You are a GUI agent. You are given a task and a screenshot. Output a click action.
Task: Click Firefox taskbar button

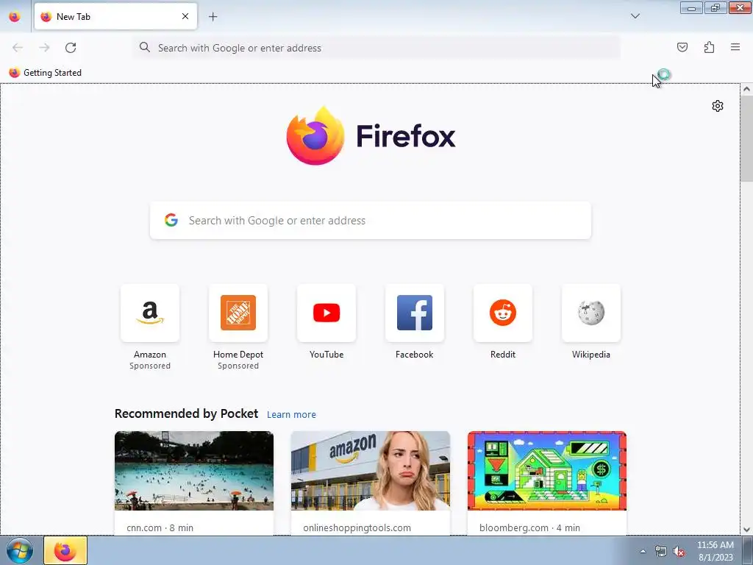65,550
